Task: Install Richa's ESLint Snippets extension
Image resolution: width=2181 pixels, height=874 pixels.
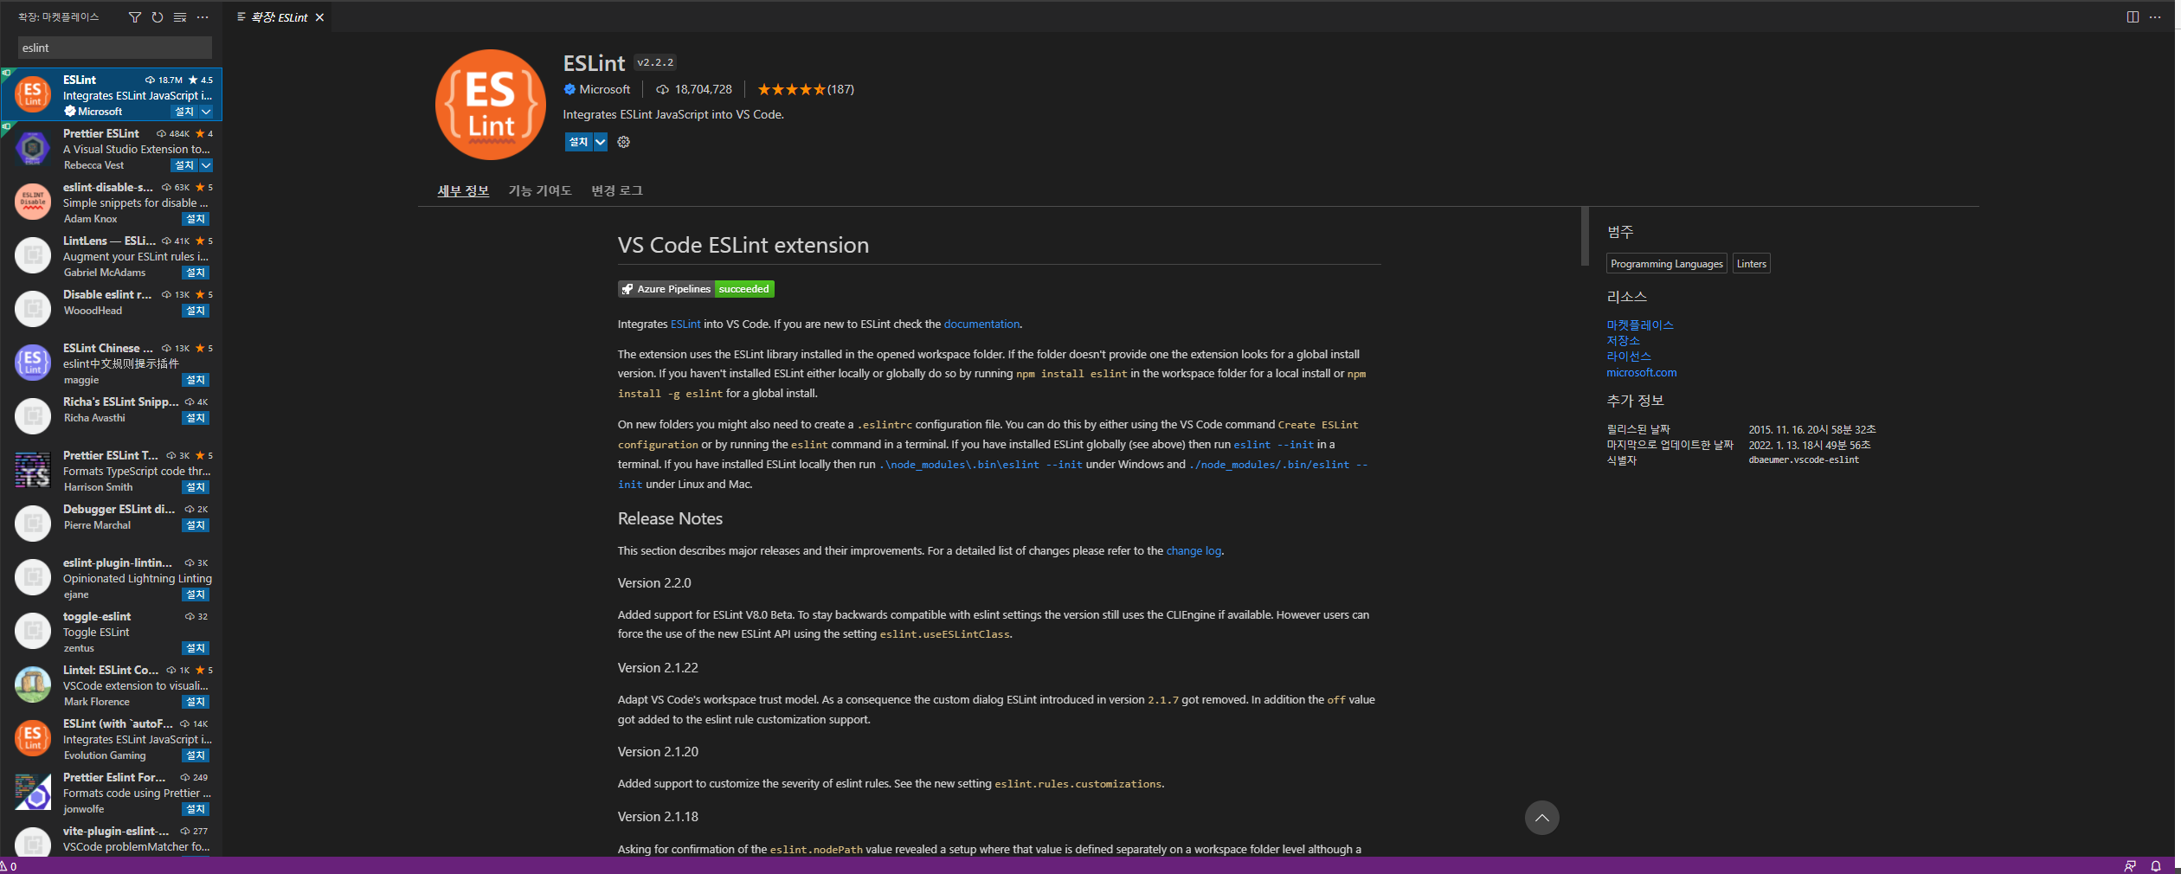Action: (x=196, y=418)
